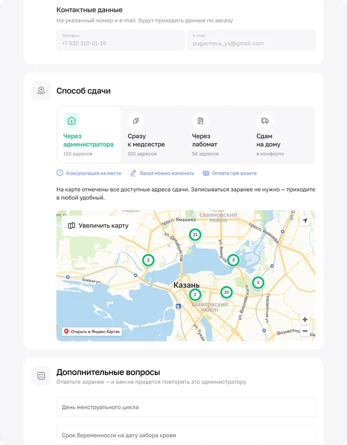The image size is (347, 445).
Task: Click the 56 адресов text
Action: click(205, 154)
